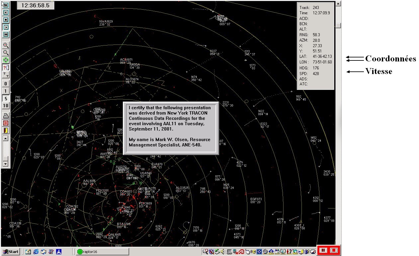The image size is (419, 256).
Task: Click the green recenter radar view icon
Action: pyautogui.click(x=6, y=60)
